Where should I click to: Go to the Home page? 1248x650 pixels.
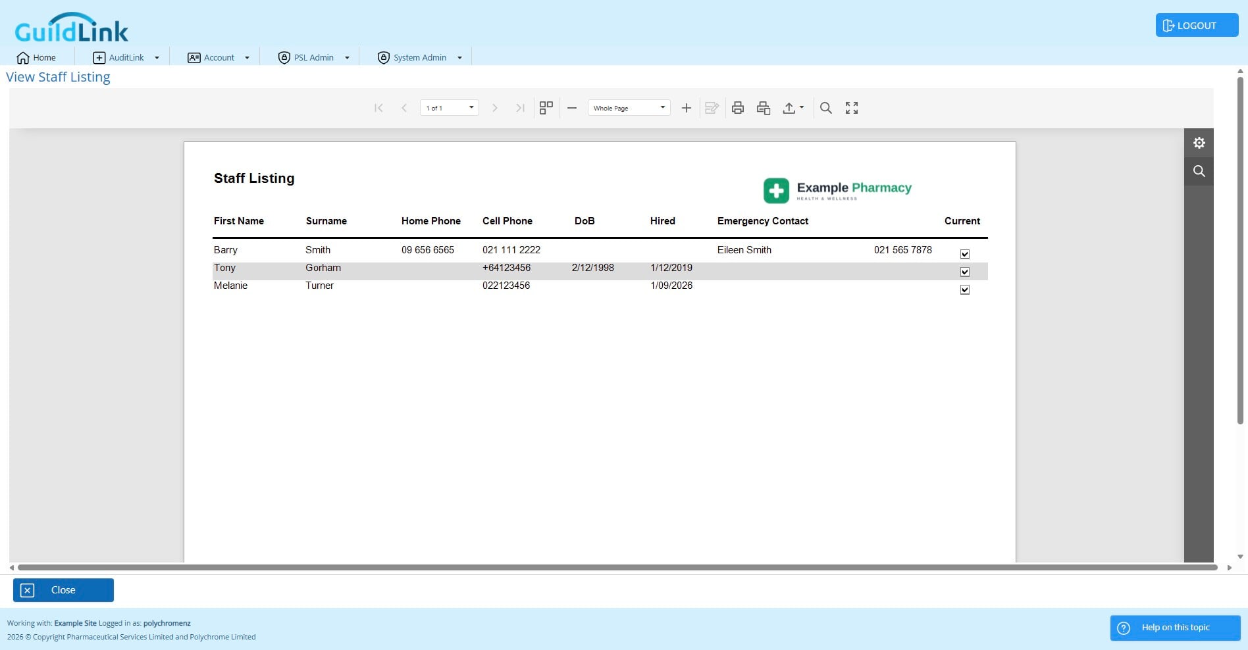point(36,57)
